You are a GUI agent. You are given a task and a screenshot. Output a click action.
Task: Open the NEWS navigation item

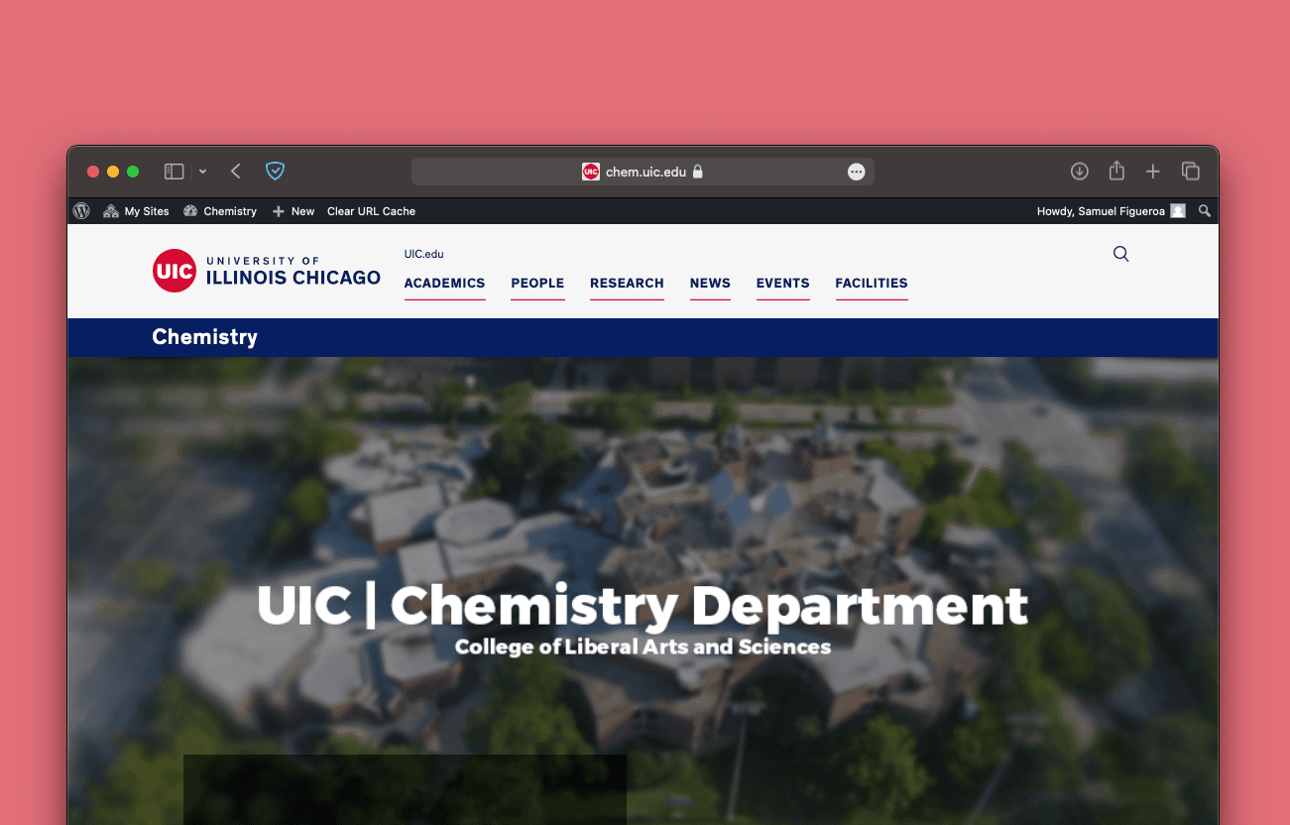tap(710, 284)
